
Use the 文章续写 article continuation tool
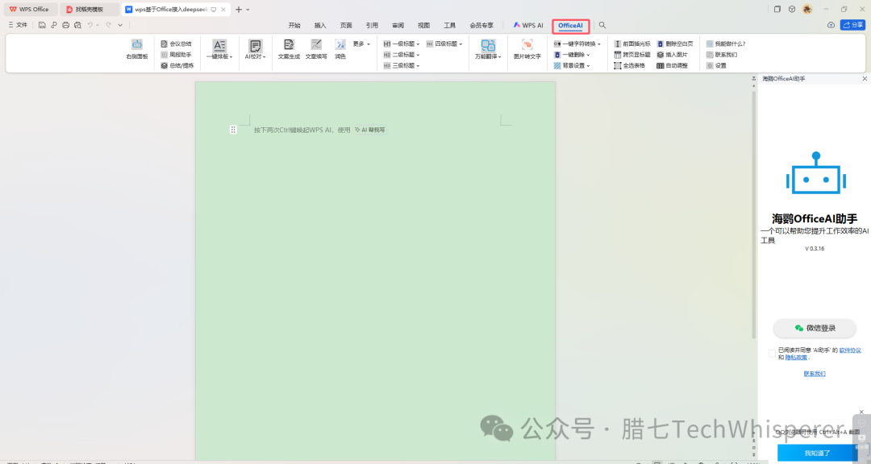pyautogui.click(x=316, y=50)
